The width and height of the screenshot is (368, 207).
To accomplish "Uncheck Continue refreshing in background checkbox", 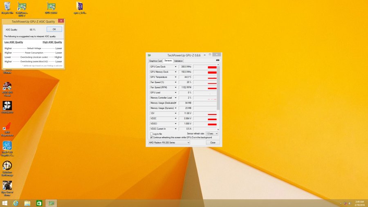I will tap(151, 137).
